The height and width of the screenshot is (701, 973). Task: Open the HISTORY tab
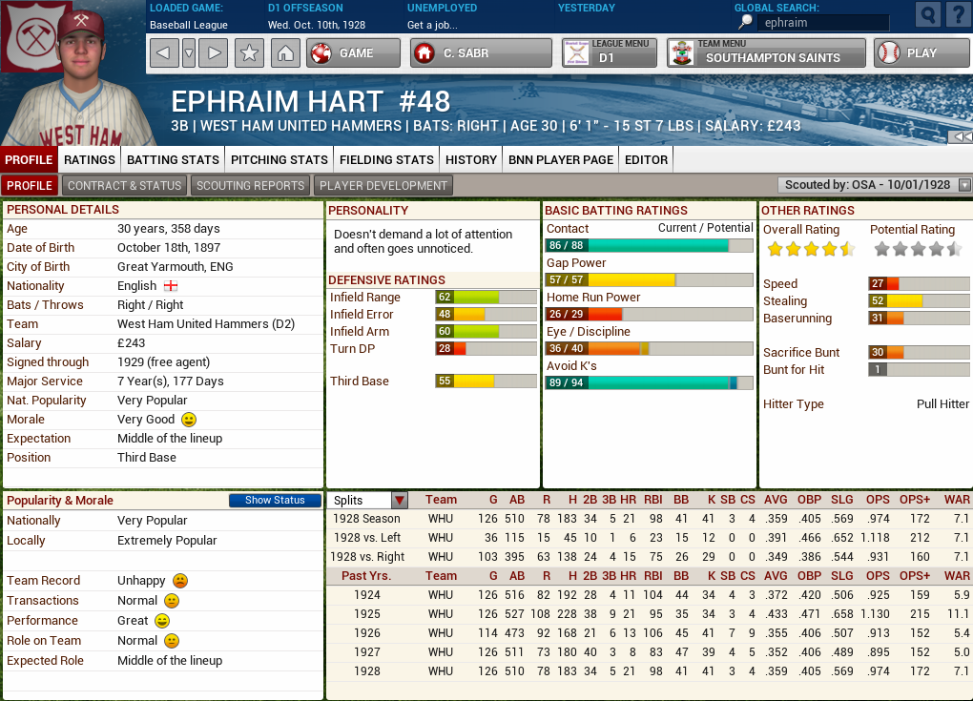471,159
